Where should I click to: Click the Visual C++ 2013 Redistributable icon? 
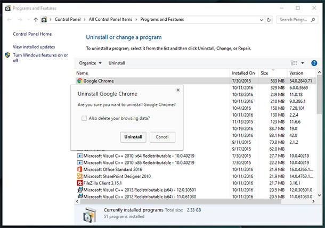click(x=80, y=190)
